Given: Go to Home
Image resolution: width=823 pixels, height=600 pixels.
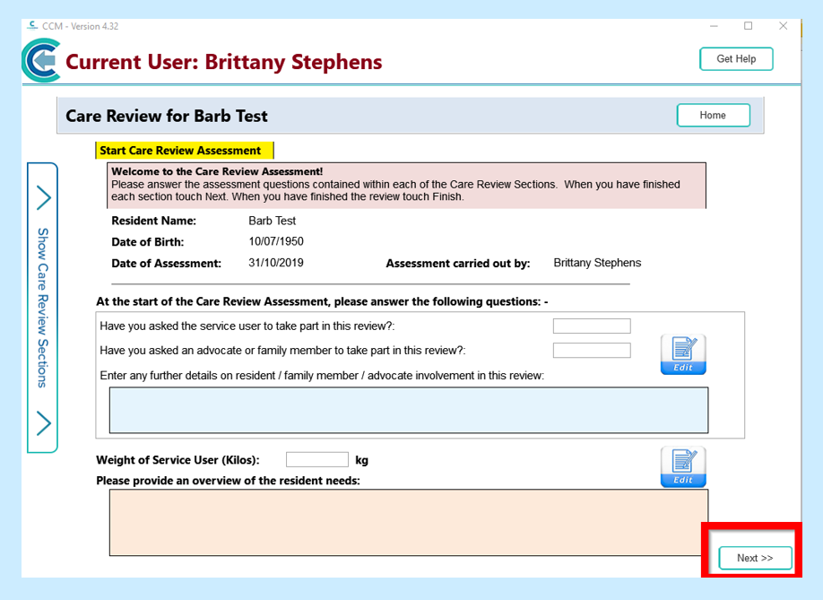Looking at the screenshot, I should 713,116.
